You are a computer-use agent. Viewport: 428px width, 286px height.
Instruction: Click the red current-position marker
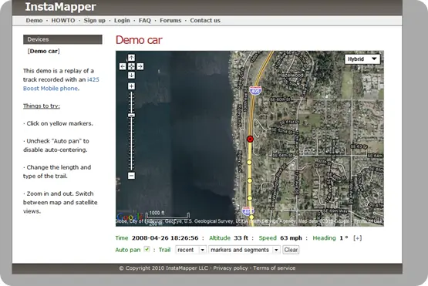(x=250, y=139)
